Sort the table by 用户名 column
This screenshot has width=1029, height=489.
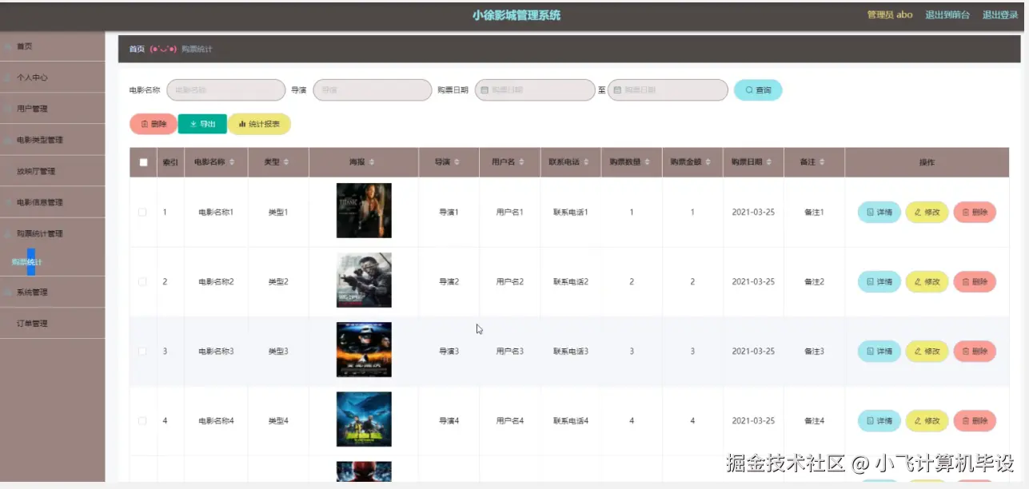point(522,162)
